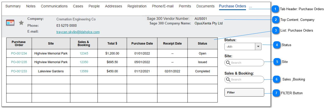Go to the Communications tab
328x109 pixels.
(54, 6)
